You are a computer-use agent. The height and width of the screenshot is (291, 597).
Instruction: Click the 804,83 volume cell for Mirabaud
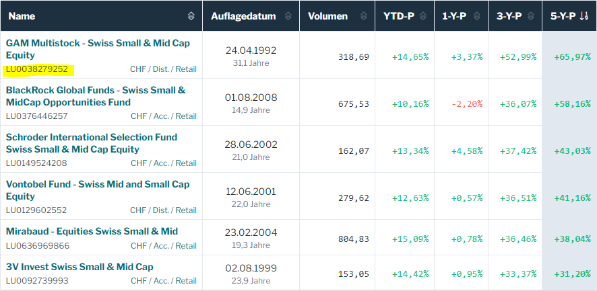(353, 239)
